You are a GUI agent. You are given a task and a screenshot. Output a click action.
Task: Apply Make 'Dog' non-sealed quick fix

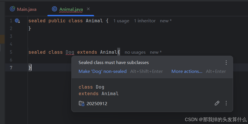pos(102,71)
